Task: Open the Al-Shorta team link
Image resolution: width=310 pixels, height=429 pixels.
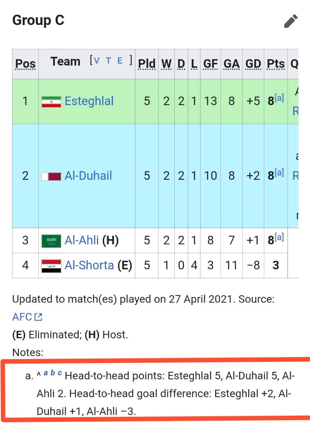Action: tap(89, 265)
